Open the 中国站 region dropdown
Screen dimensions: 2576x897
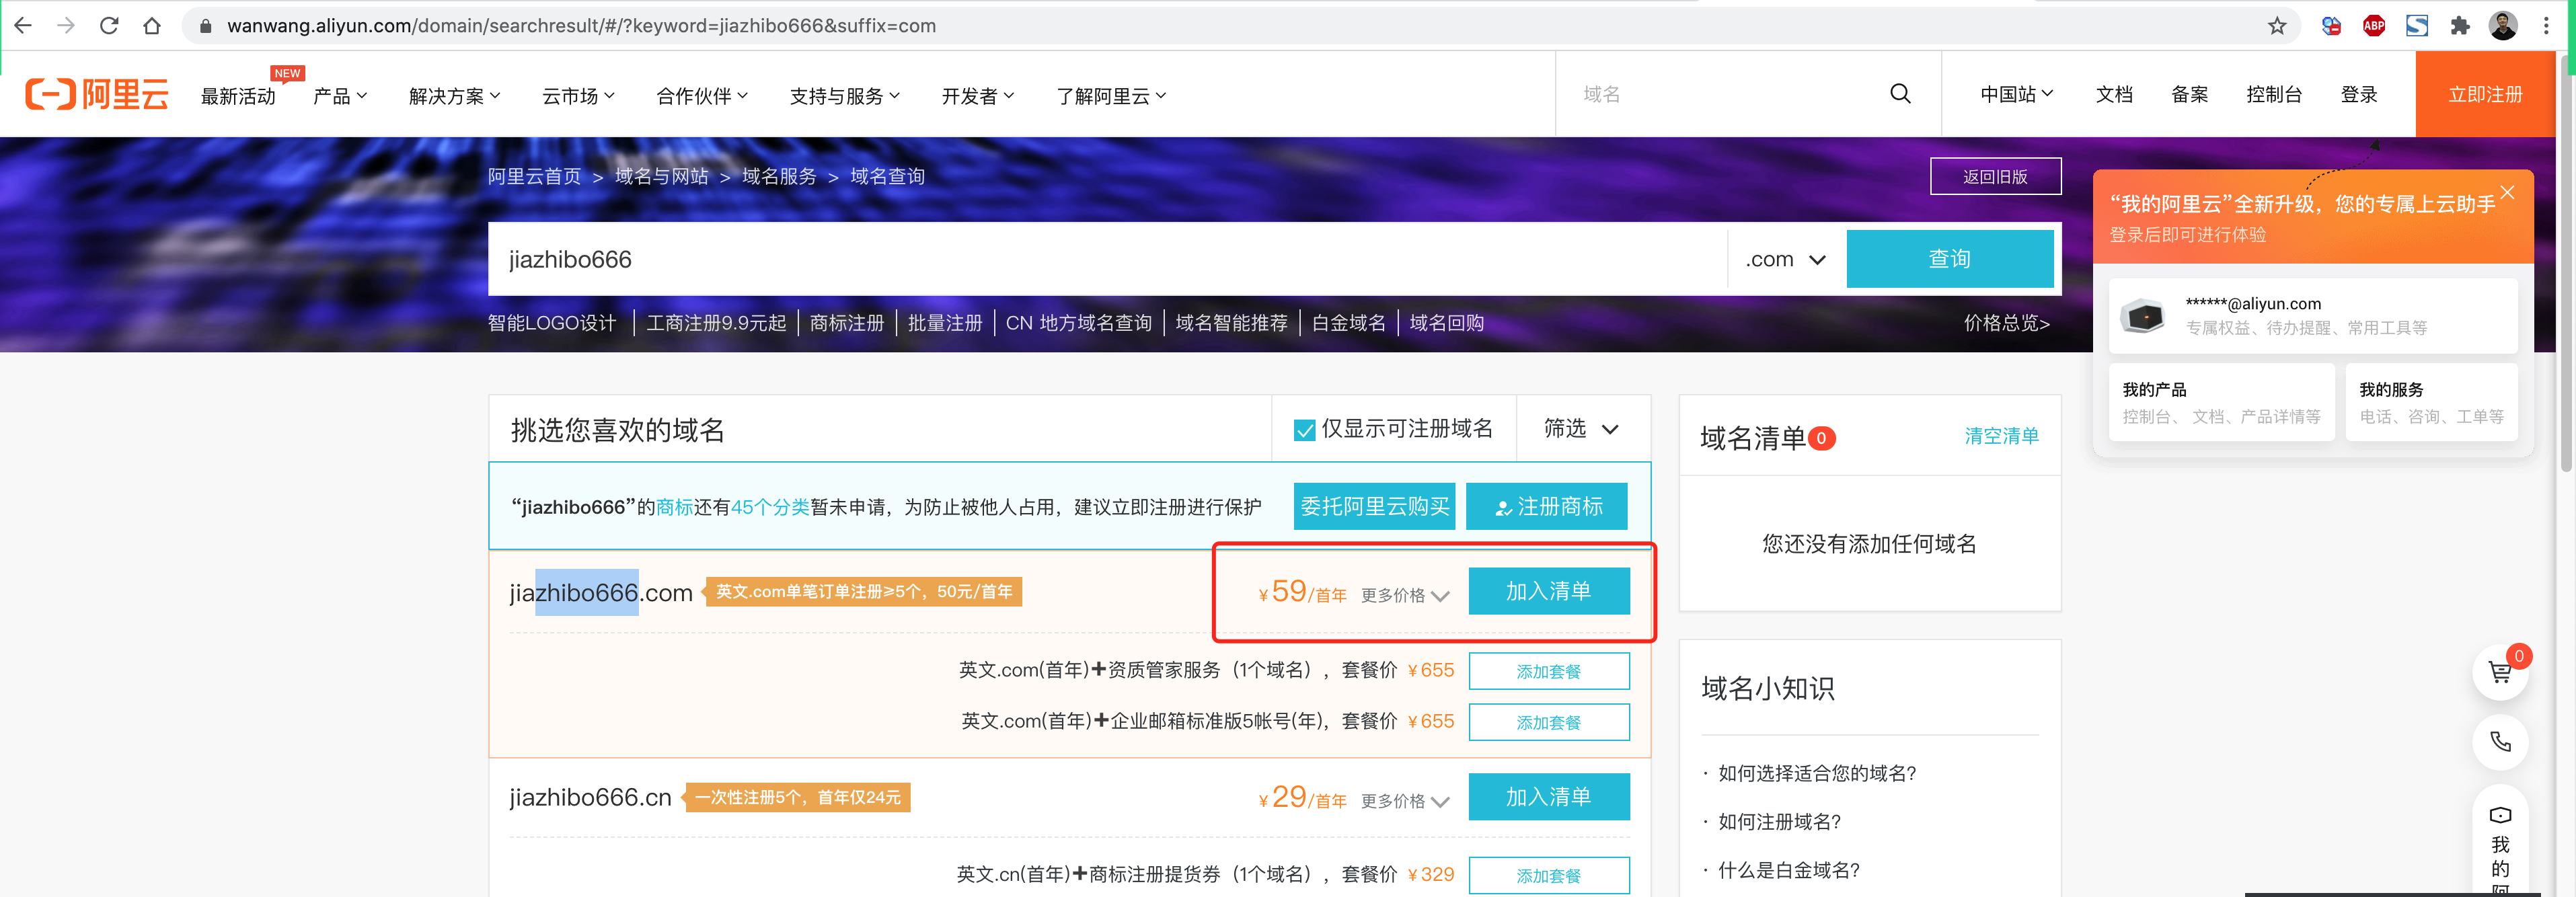[2016, 94]
